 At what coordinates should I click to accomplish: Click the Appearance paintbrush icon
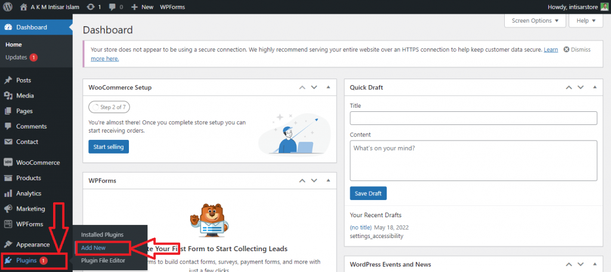tap(8, 245)
